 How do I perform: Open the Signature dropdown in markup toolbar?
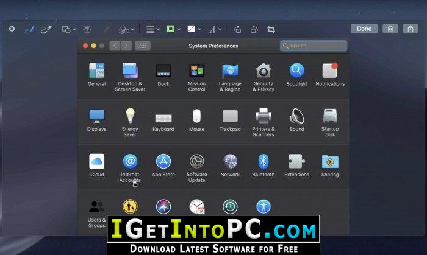tap(127, 29)
